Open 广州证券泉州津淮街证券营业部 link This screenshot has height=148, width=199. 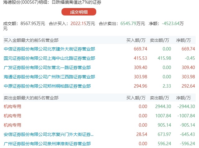pos(47,144)
